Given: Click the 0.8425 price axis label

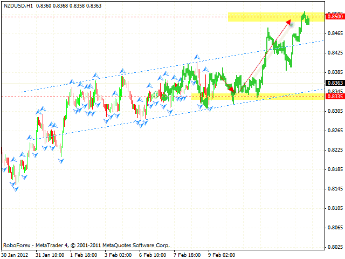Looking at the screenshot, I should pyautogui.click(x=335, y=53).
